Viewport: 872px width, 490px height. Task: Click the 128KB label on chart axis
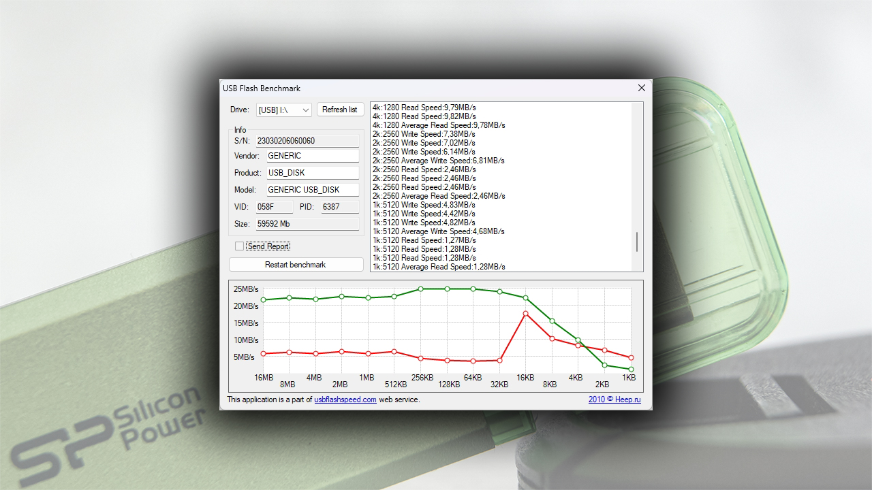point(449,385)
